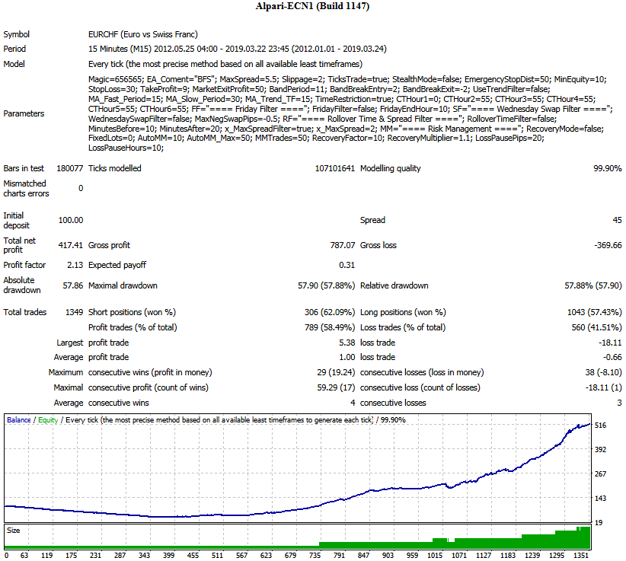Click the average loss trade value -0.66
This screenshot has height=561, width=626.
612,357
